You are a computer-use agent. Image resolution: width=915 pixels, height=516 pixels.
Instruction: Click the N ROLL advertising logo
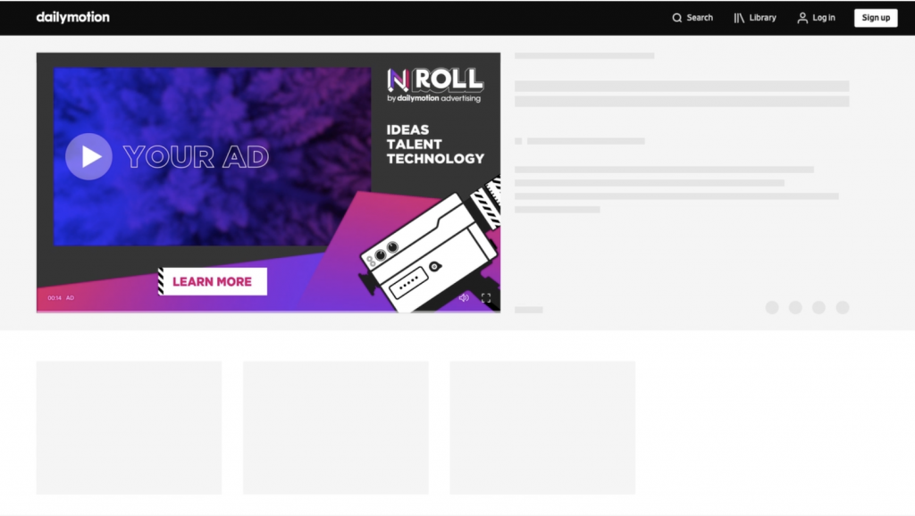click(435, 85)
